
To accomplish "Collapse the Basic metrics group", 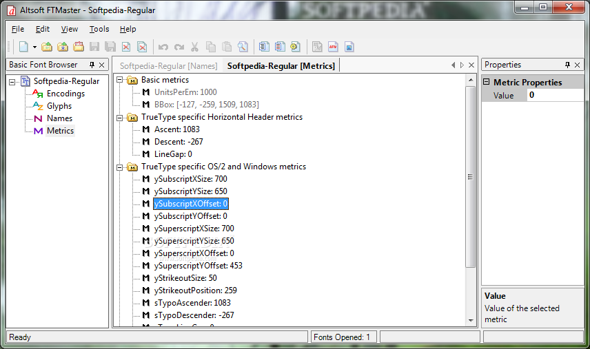I will tap(120, 80).
